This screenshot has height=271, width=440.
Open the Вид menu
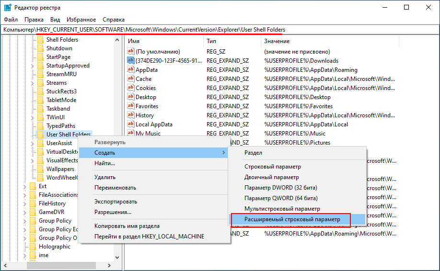tap(55, 20)
